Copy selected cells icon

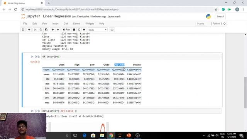(x=41, y=30)
